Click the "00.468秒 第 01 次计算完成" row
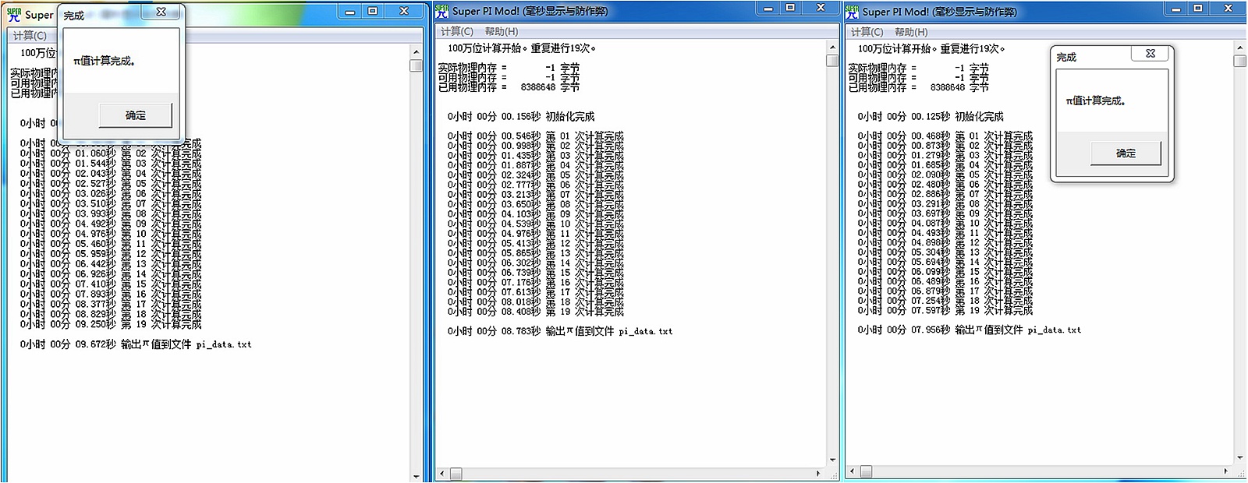Image resolution: width=1248 pixels, height=483 pixels. (945, 136)
